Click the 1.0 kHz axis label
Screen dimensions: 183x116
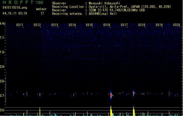pos(3,52)
